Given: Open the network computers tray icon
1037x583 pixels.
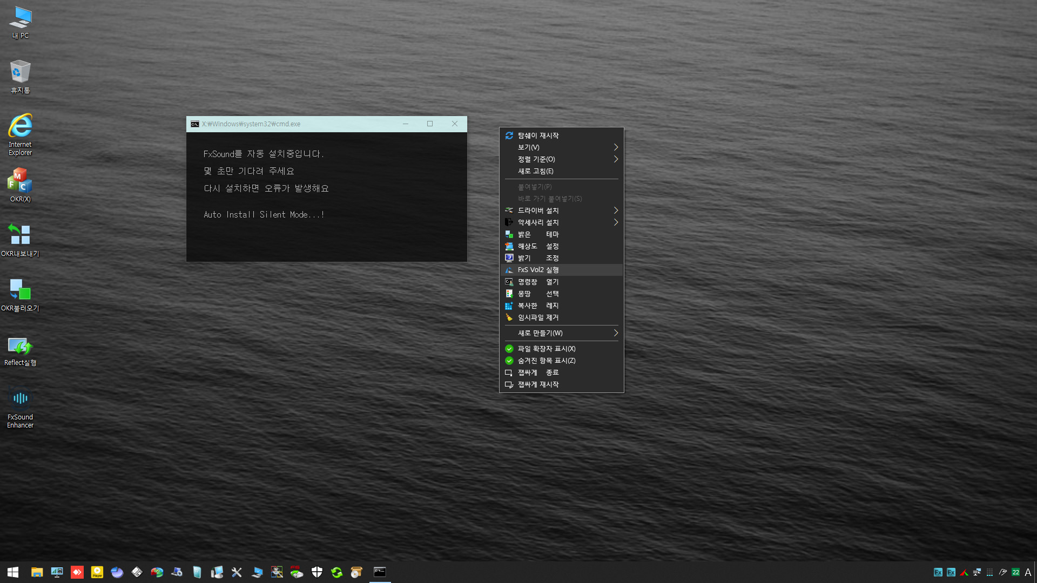Looking at the screenshot, I should (977, 572).
